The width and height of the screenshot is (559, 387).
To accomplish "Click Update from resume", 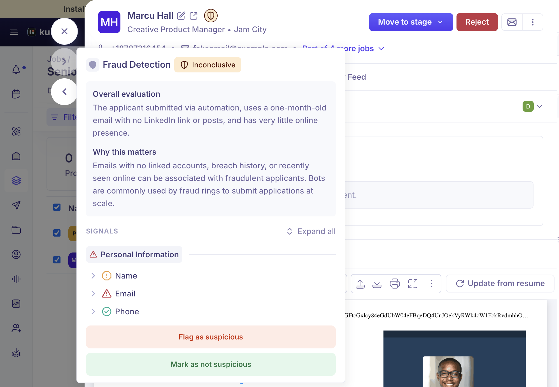I will point(500,284).
